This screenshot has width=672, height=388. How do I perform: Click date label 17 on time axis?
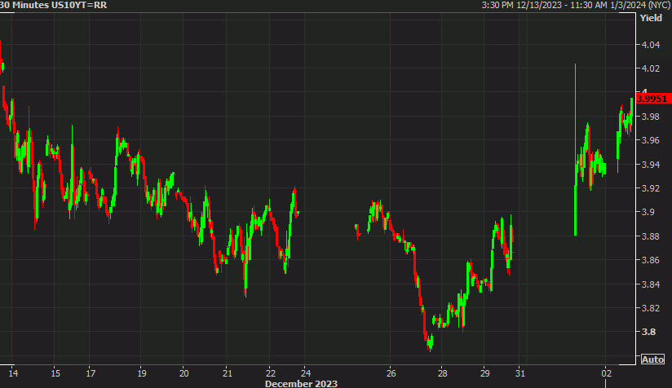pos(91,373)
